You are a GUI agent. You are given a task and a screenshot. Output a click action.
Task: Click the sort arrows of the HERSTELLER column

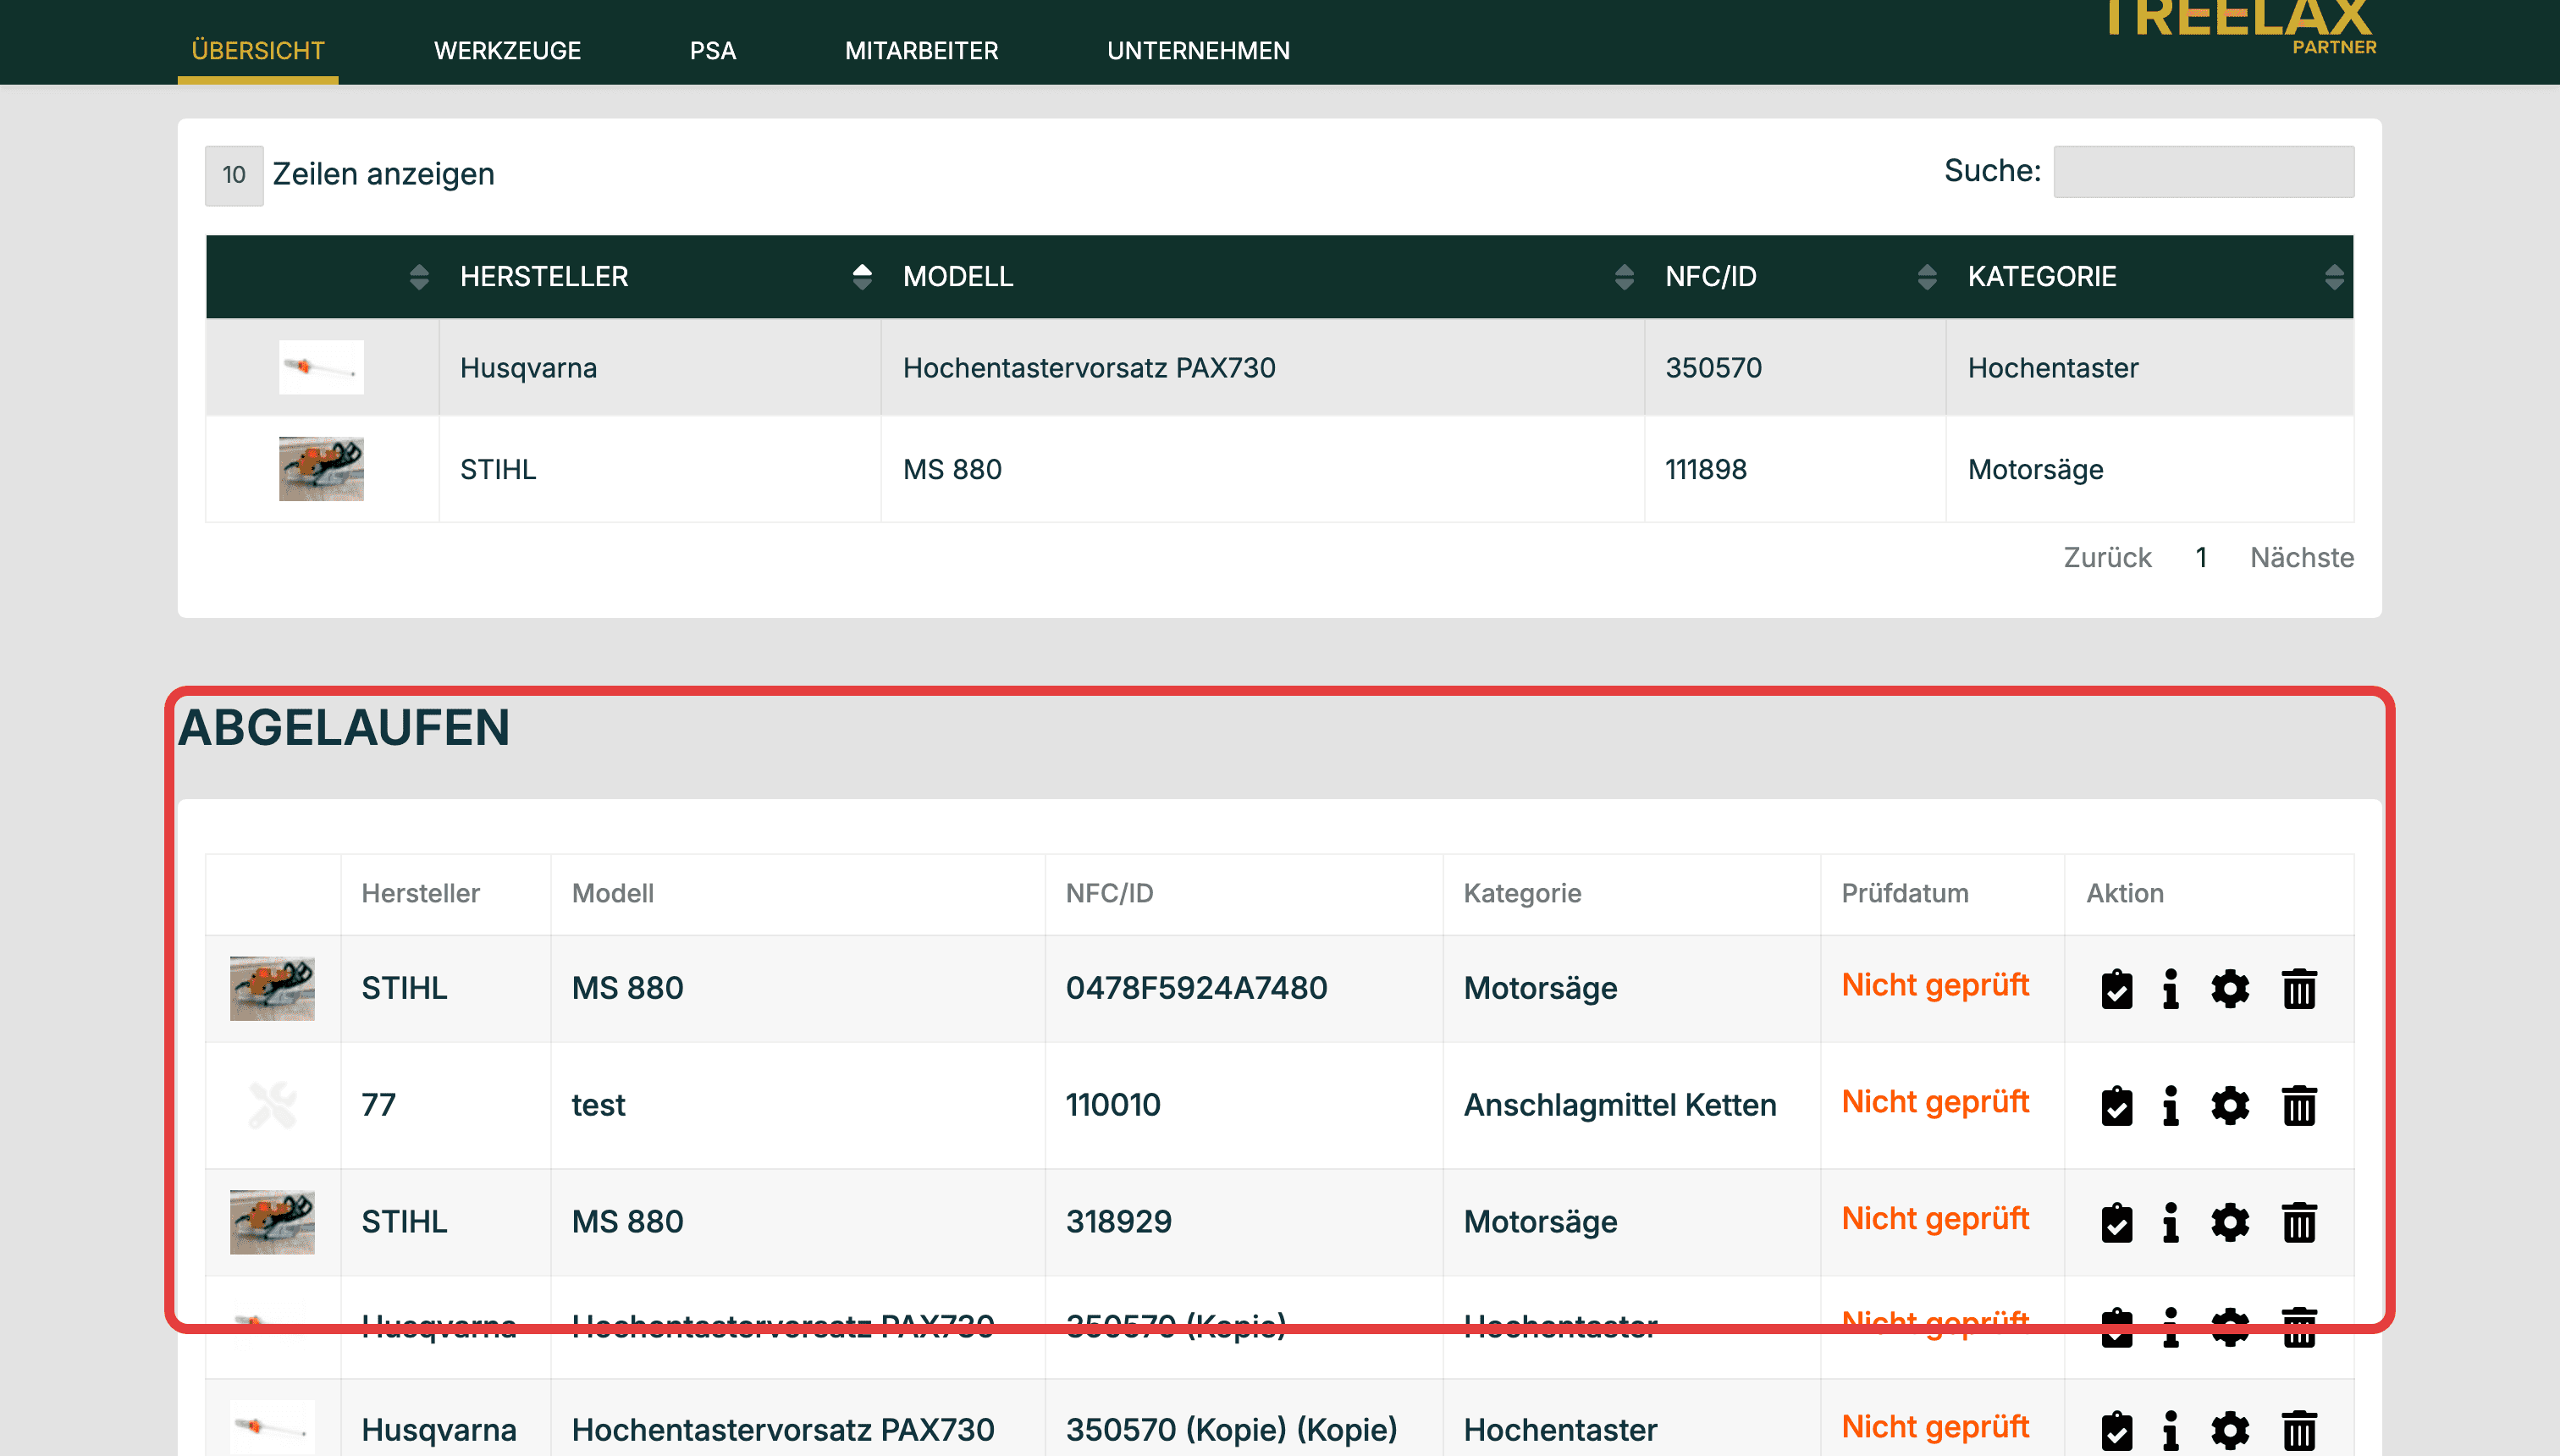(x=862, y=277)
